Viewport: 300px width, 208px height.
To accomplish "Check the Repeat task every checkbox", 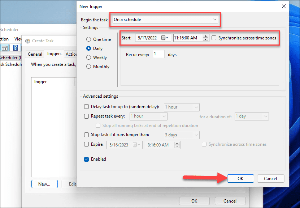I will click(x=86, y=116).
